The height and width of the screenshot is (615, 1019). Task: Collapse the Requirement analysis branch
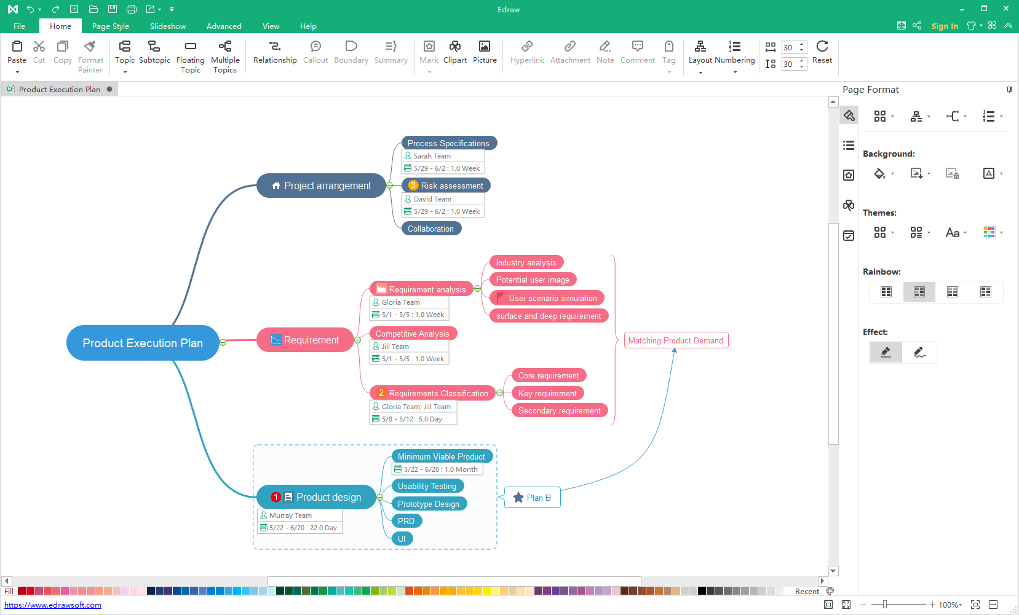pos(477,289)
